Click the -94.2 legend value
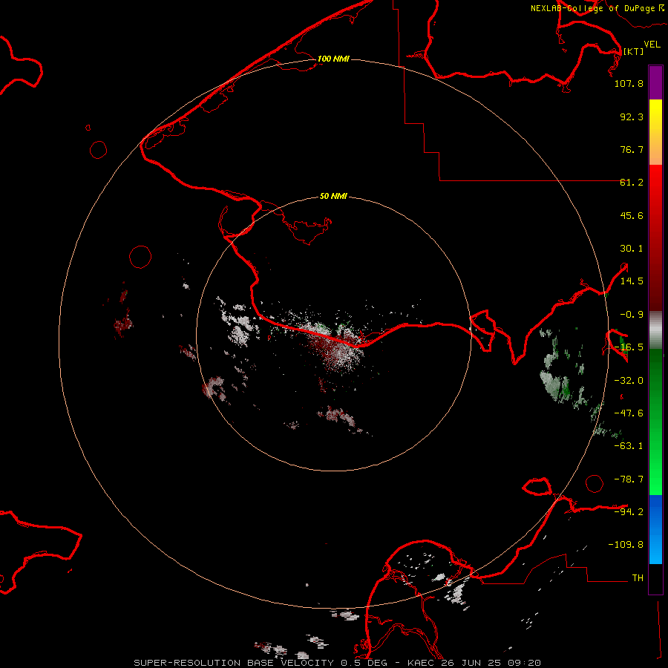 pos(629,511)
